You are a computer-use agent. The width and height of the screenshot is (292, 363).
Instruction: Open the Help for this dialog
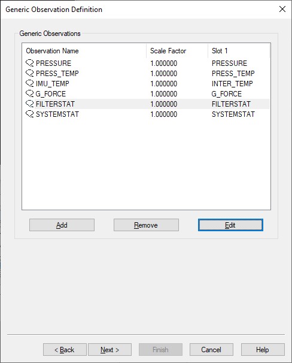point(263,350)
